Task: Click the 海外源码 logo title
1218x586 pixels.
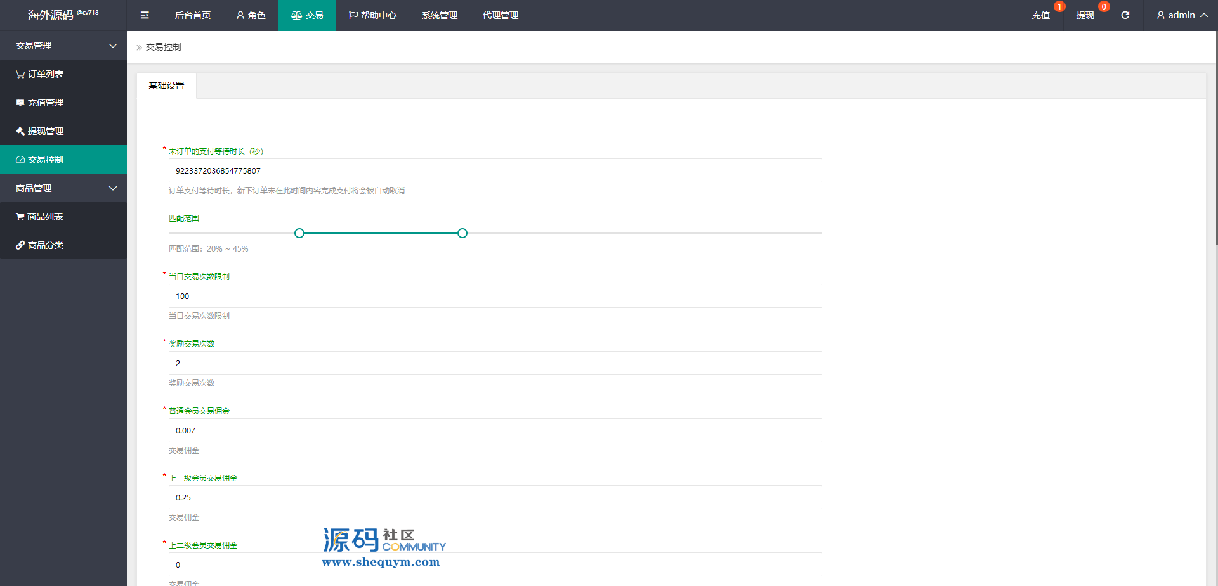Action: coord(63,15)
